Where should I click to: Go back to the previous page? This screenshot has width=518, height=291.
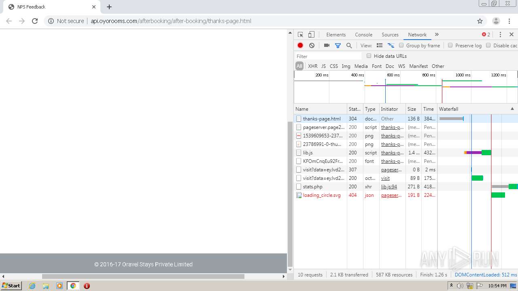point(9,21)
